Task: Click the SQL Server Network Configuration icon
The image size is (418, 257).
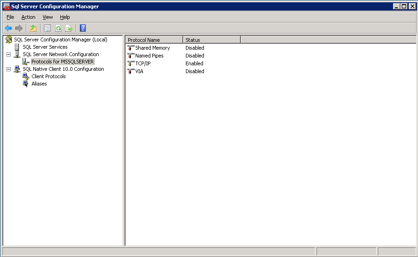Action: [x=17, y=54]
